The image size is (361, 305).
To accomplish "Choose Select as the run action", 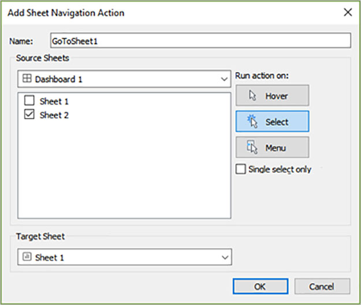I will point(272,121).
